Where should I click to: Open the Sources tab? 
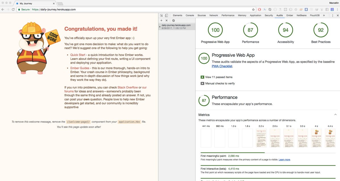(202, 15)
